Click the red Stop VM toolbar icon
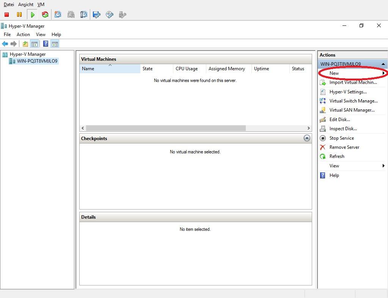Viewport: 388px width, 298px height. [x=7, y=14]
